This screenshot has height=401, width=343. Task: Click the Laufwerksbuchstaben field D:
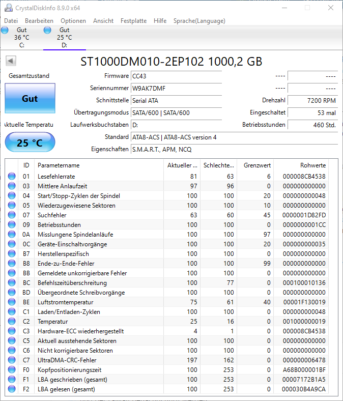[176, 125]
